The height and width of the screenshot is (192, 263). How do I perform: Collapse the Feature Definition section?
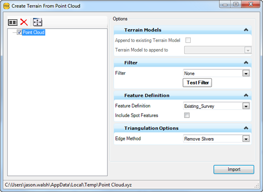(x=246, y=95)
